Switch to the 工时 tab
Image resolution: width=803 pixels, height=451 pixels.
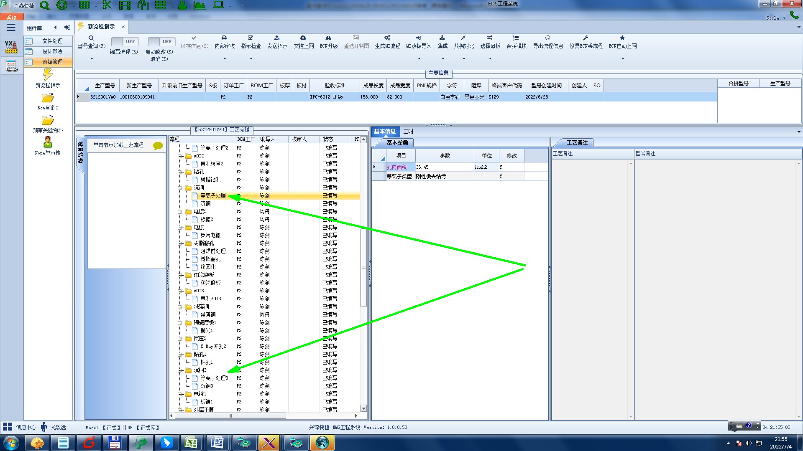408,131
